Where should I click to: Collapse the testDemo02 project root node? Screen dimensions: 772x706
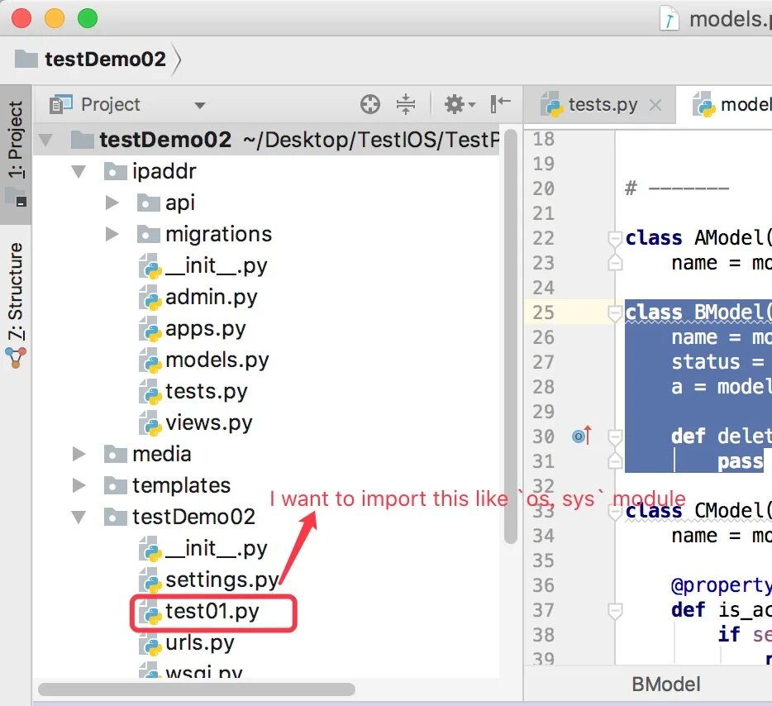pyautogui.click(x=45, y=141)
